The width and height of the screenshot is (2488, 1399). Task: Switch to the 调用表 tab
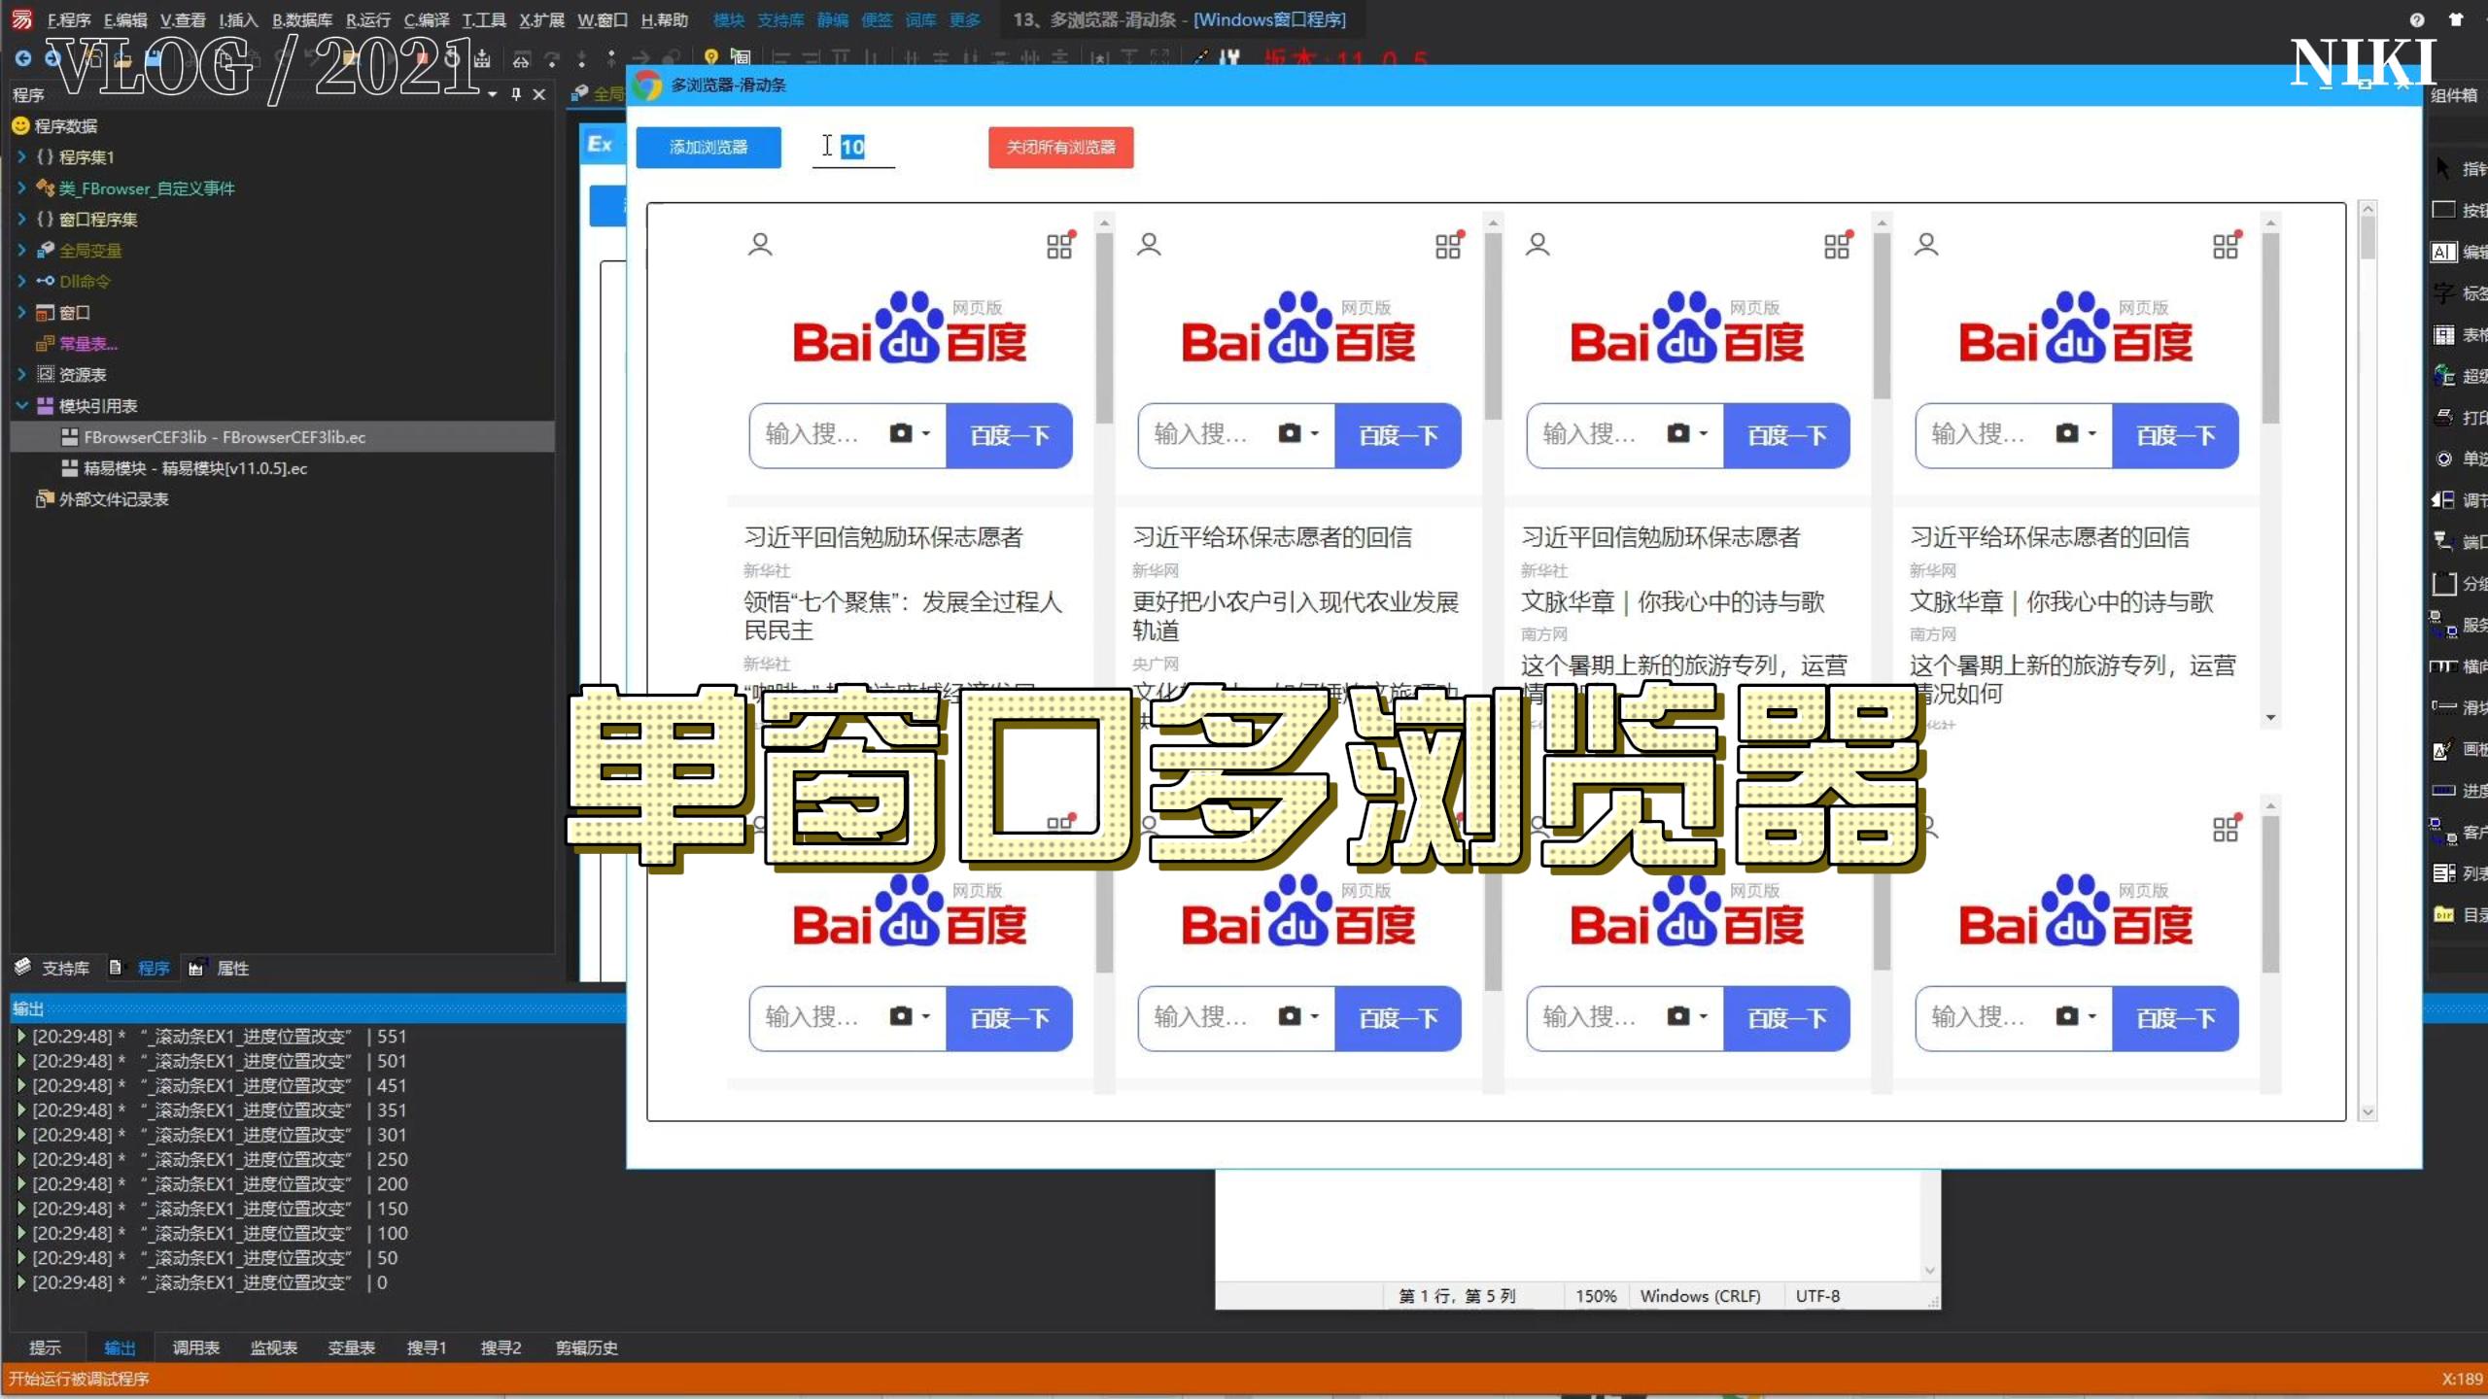click(x=195, y=1348)
